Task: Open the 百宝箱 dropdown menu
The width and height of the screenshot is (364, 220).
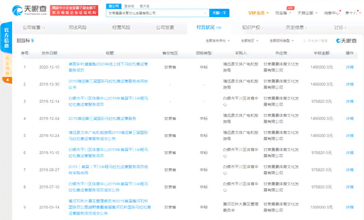Action: [283, 13]
